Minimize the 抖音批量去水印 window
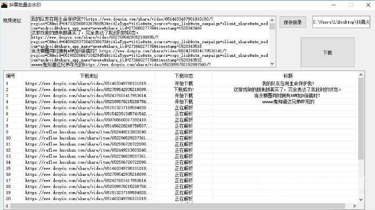The image size is (375, 210). (333, 5)
